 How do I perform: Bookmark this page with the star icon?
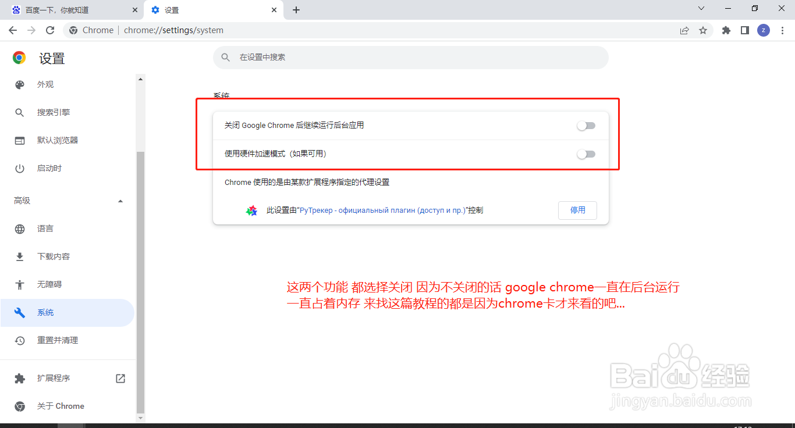[x=703, y=30]
